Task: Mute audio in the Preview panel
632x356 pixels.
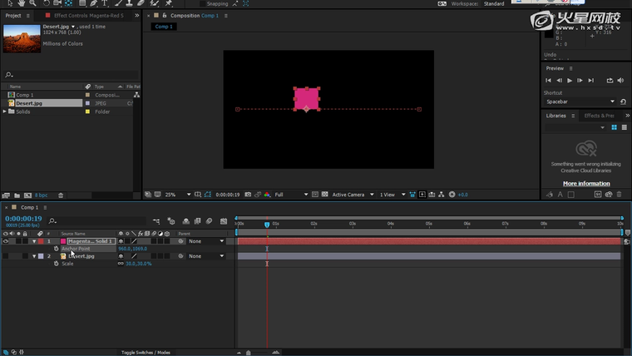Action: click(x=620, y=81)
